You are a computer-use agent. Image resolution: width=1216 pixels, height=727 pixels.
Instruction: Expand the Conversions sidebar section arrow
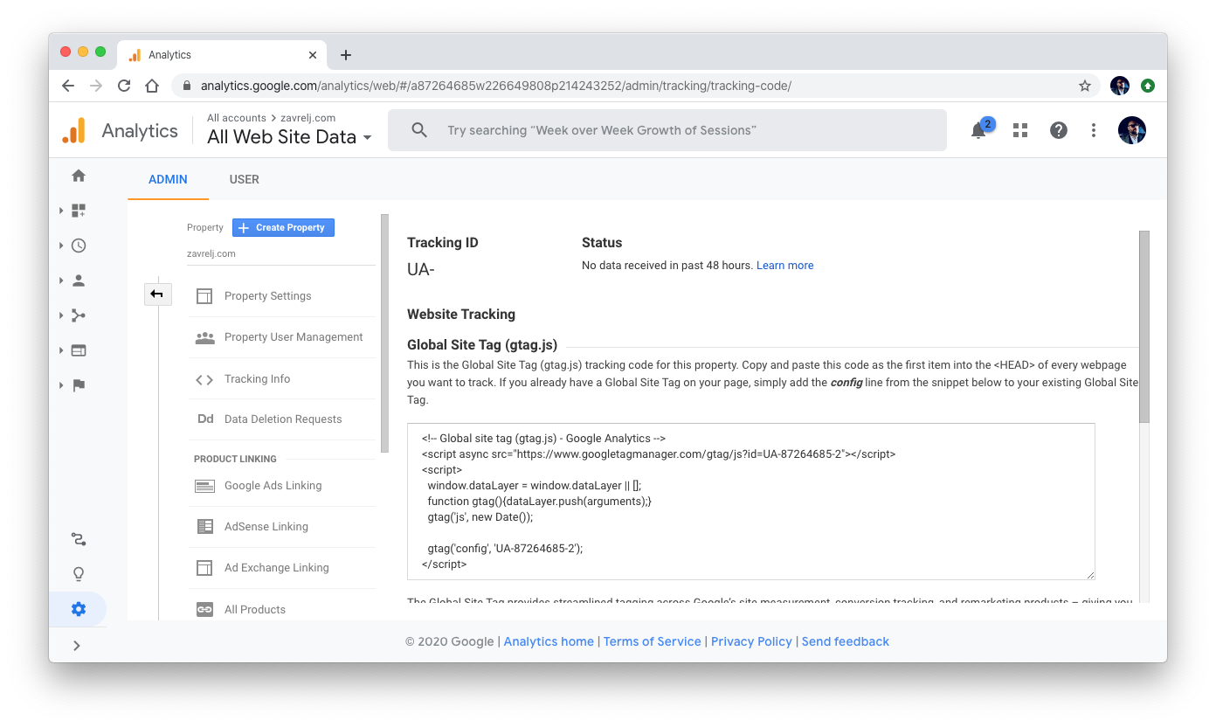tap(61, 385)
